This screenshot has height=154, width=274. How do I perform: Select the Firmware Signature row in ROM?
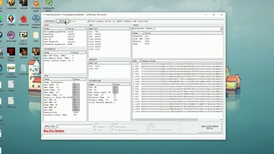(x=65, y=44)
